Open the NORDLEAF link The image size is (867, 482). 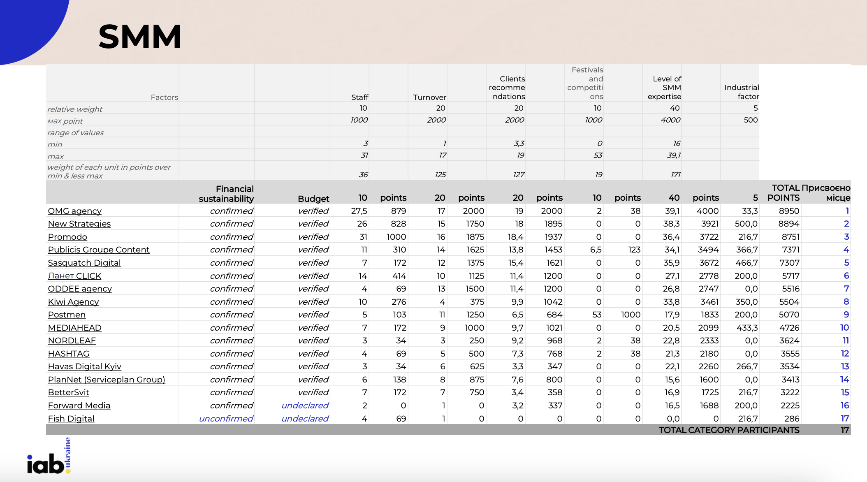click(x=72, y=341)
